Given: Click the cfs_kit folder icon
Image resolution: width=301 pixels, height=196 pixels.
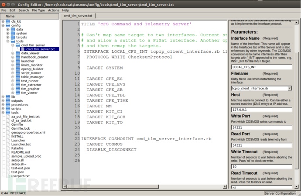Looking at the screenshot, I should tap(8, 21).
